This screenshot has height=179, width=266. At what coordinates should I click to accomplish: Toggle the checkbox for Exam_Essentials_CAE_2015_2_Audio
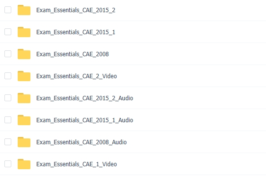click(8, 98)
